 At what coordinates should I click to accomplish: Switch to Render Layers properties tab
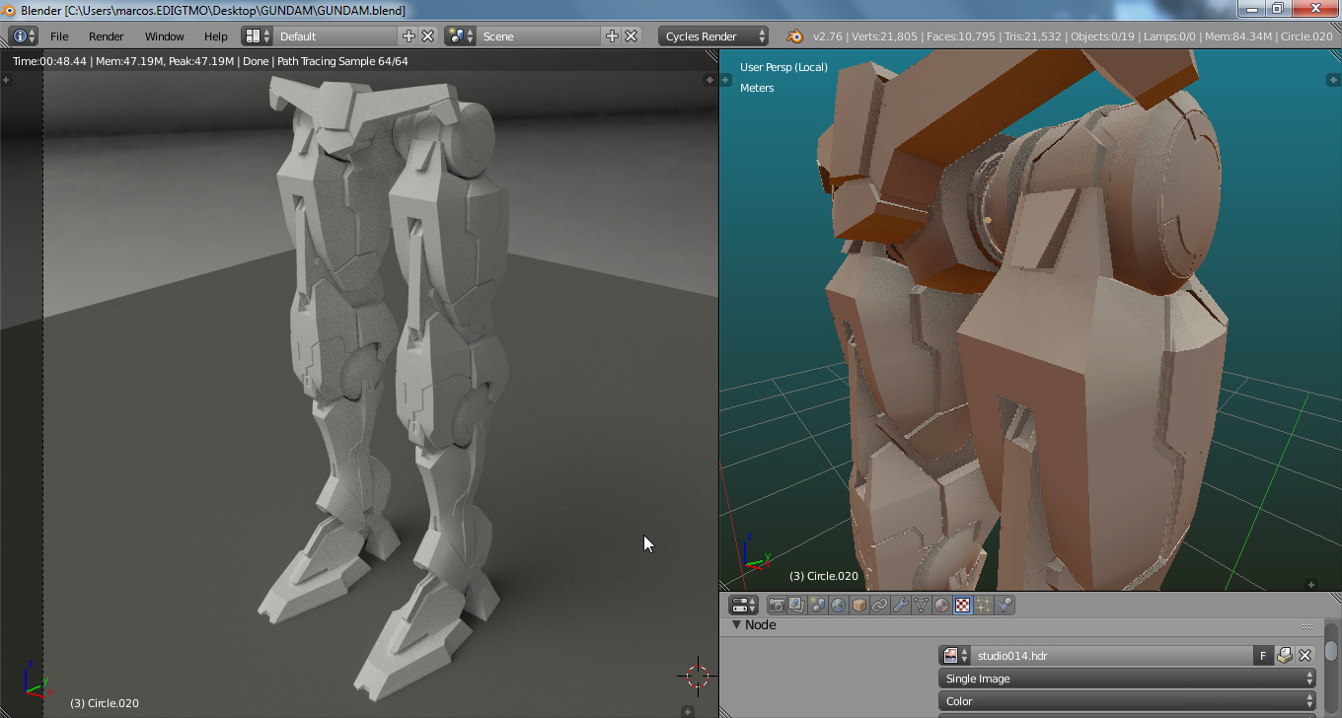coord(797,606)
